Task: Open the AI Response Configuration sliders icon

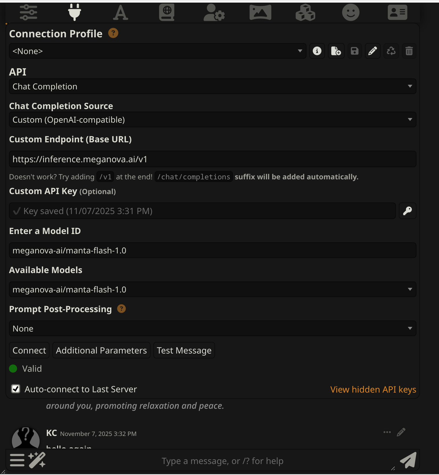Action: pyautogui.click(x=28, y=12)
